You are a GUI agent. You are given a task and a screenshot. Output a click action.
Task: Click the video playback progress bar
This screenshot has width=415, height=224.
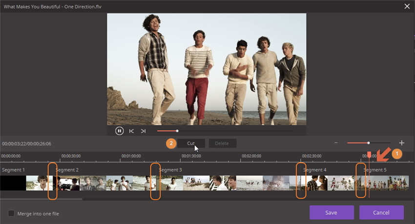coord(225,131)
